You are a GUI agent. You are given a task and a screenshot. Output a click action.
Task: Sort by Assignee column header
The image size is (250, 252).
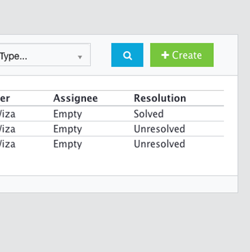point(76,98)
